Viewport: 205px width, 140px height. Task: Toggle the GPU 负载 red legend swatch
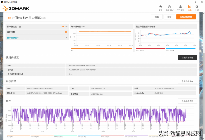click(x=113, y=135)
